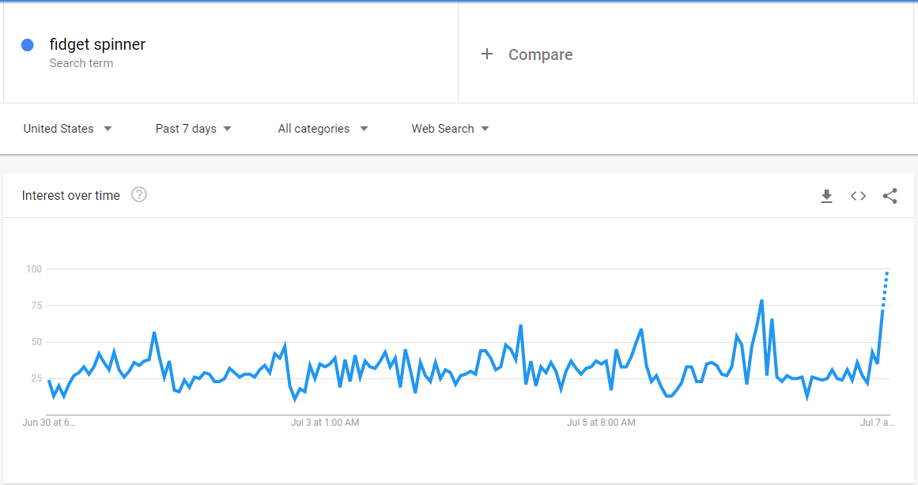Open the All categories dropdown
This screenshot has width=918, height=485.
pyautogui.click(x=323, y=129)
